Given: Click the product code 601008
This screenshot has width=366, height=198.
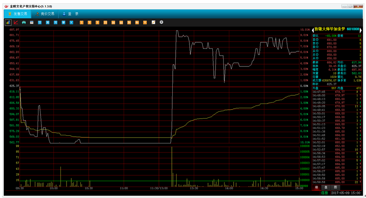Looking at the screenshot, I should click(353, 29).
